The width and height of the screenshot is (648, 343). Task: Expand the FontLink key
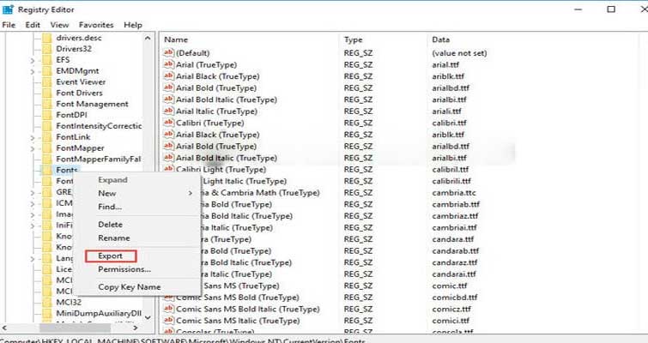coord(33,137)
